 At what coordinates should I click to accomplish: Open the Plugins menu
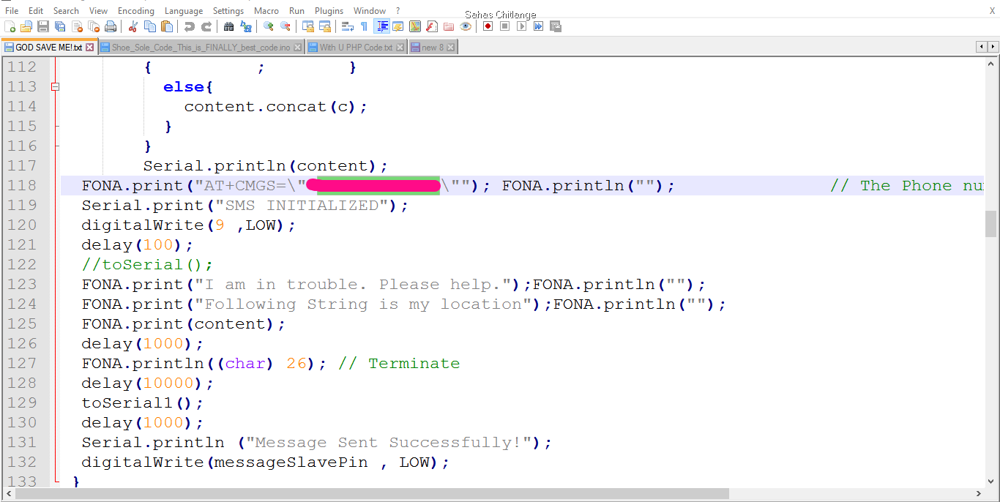tap(329, 10)
